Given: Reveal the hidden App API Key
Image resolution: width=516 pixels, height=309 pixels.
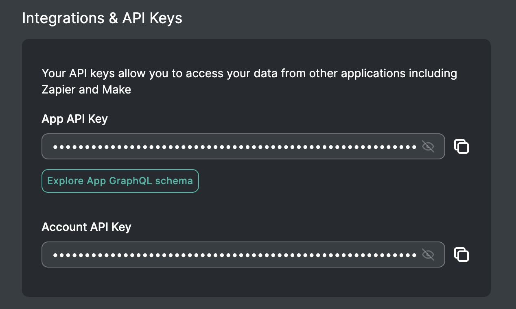Looking at the screenshot, I should tap(428, 146).
